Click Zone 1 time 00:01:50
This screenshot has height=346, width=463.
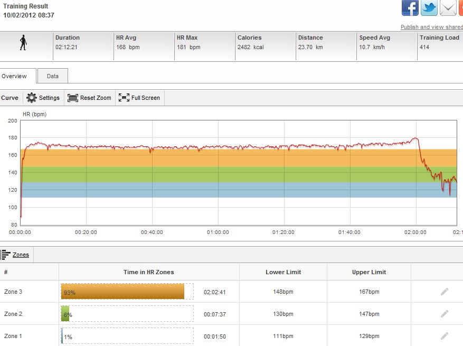pyautogui.click(x=215, y=336)
